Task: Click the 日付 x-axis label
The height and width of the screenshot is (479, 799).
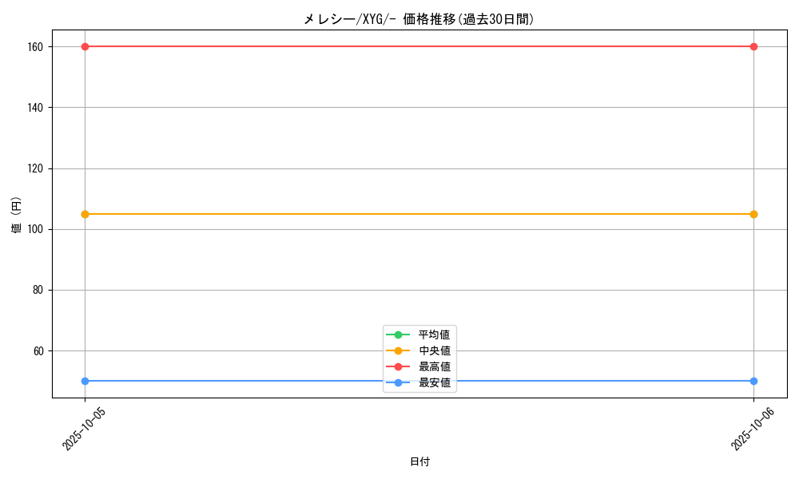Action: (x=419, y=462)
